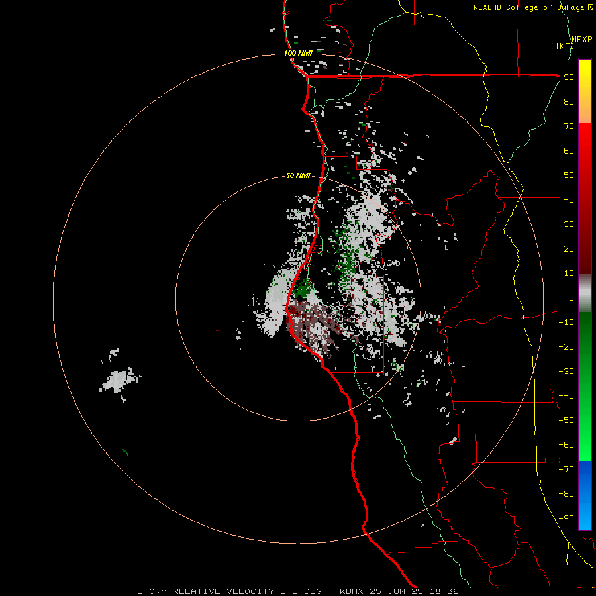Viewport: 596px width, 596px height.
Task: Click the 50 value on velocity scale
Action: [569, 175]
